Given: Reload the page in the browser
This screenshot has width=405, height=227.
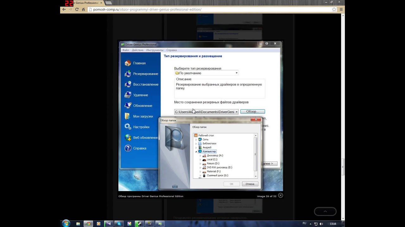Looking at the screenshot, I should pos(77,9).
